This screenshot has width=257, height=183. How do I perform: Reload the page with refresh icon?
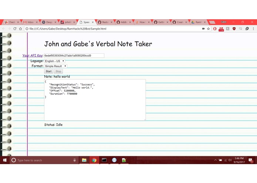(x=15, y=29)
